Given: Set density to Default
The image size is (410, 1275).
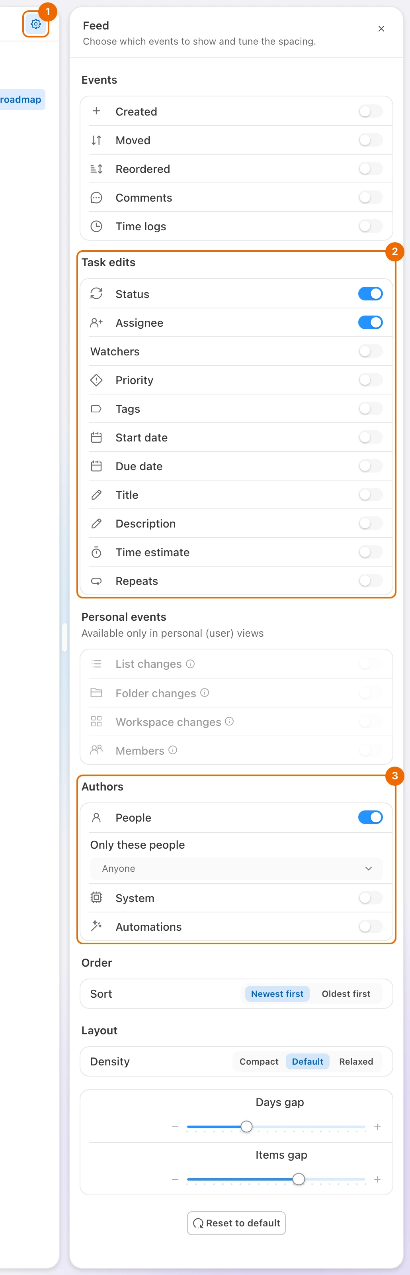Looking at the screenshot, I should (x=307, y=1061).
